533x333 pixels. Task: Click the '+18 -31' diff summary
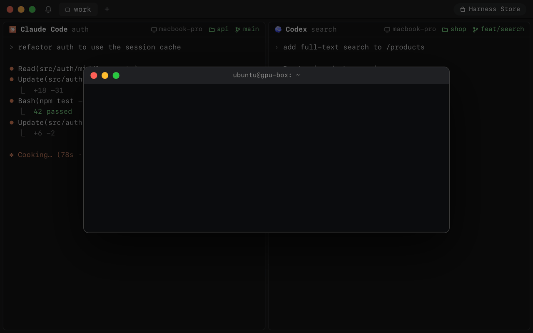pos(48,90)
